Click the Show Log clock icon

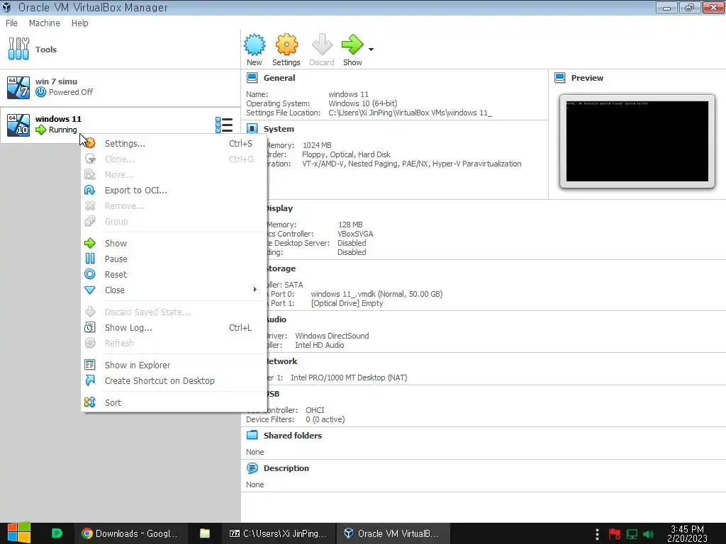90,327
